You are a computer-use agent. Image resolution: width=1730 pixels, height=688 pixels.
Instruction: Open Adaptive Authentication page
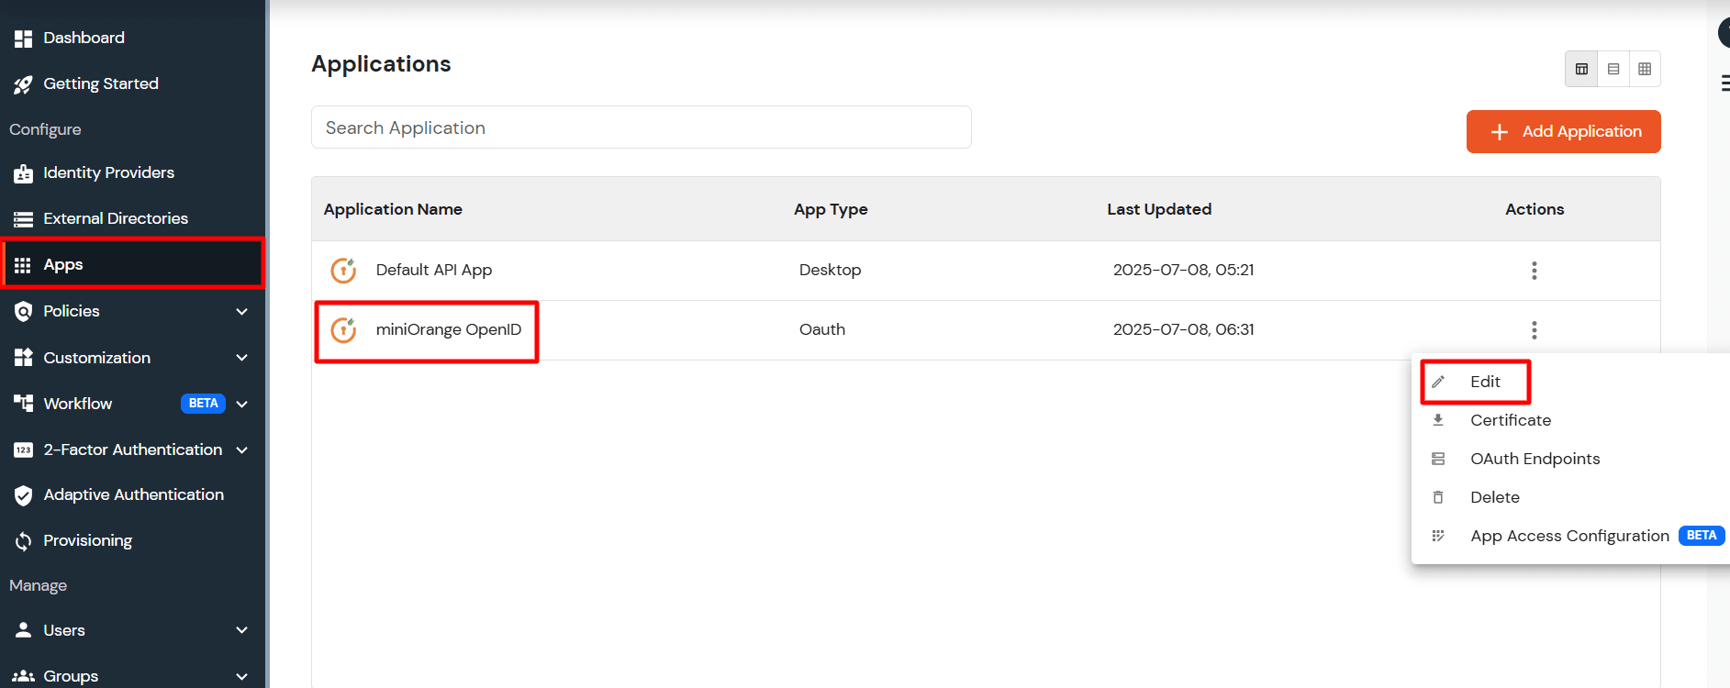tap(133, 494)
